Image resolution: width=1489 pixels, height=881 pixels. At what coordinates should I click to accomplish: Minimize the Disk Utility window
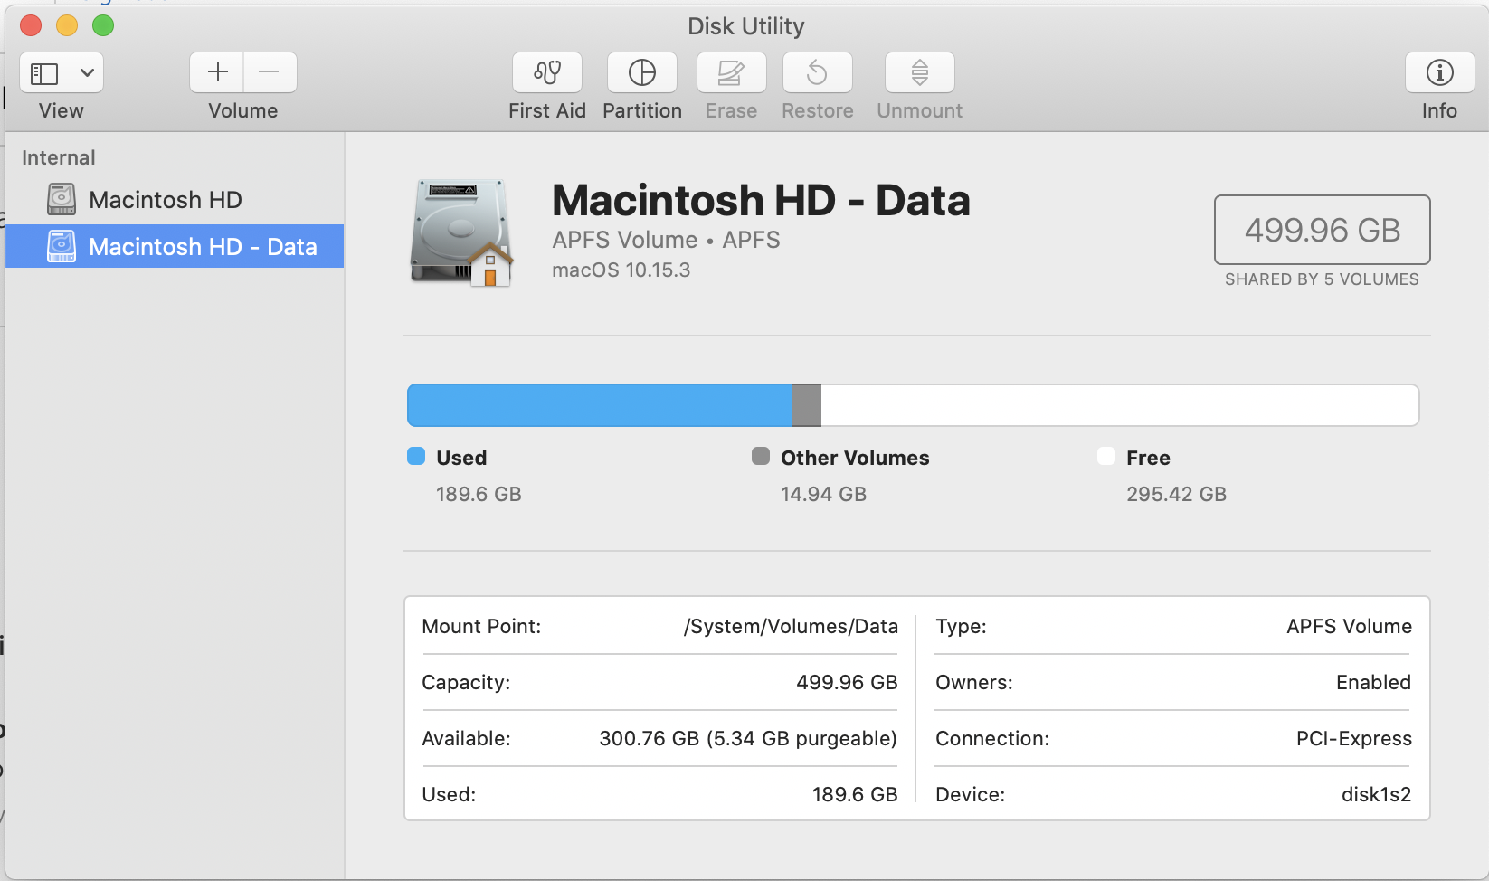(67, 25)
